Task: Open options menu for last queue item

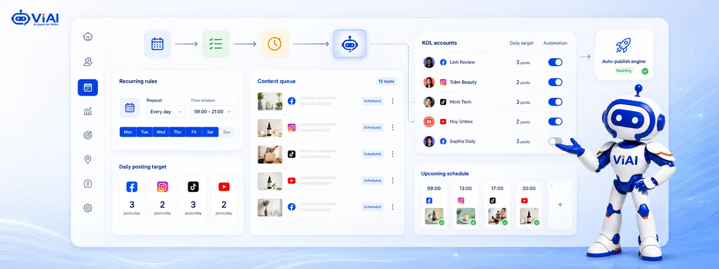Action: point(393,207)
